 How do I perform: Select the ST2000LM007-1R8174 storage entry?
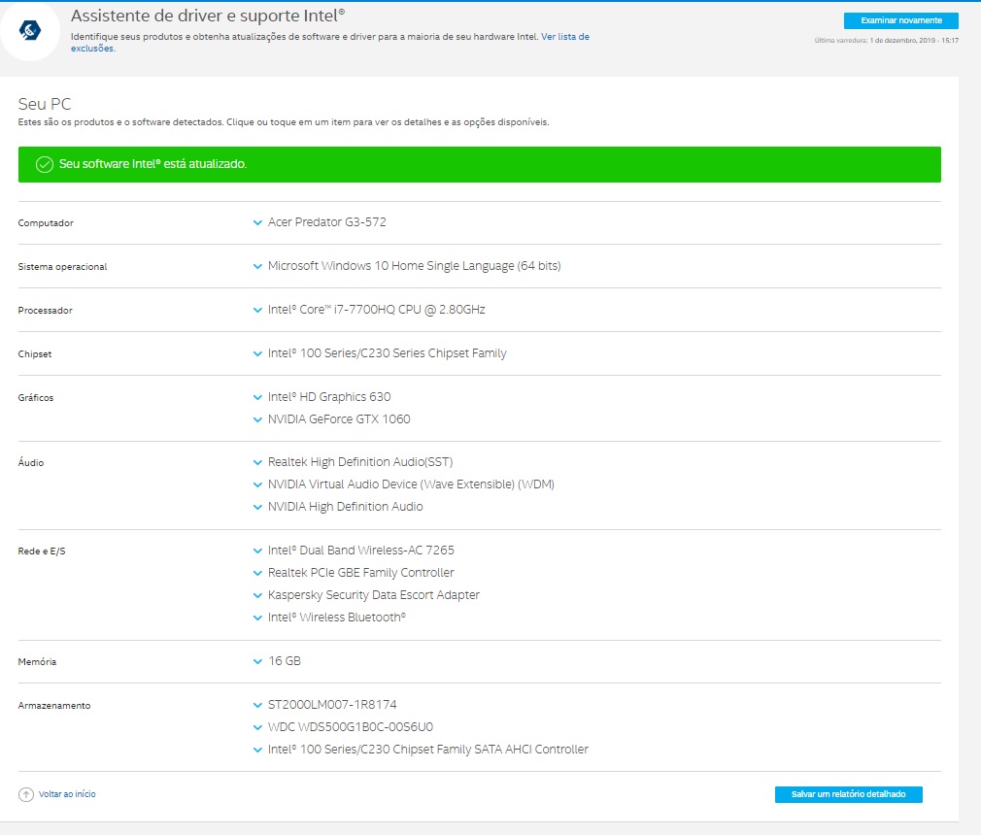tap(332, 705)
